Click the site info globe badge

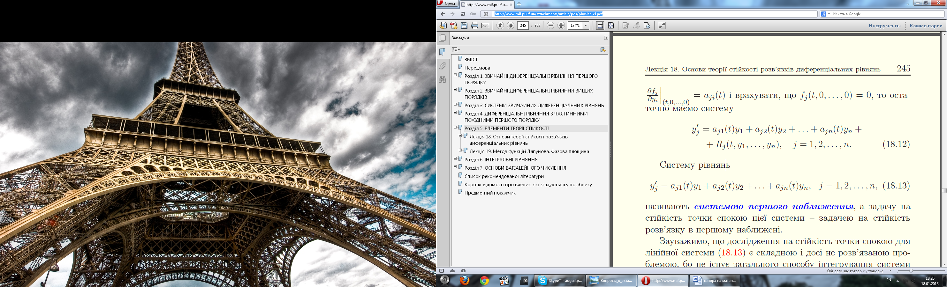pos(486,14)
